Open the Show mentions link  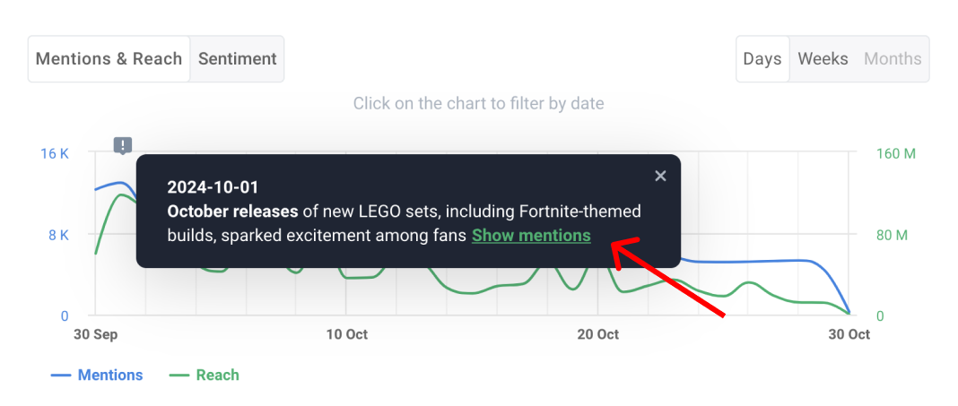531,236
